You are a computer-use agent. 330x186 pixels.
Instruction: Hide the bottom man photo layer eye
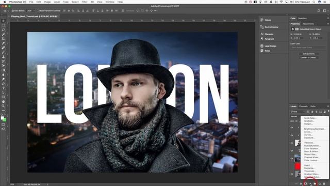pos(292,174)
